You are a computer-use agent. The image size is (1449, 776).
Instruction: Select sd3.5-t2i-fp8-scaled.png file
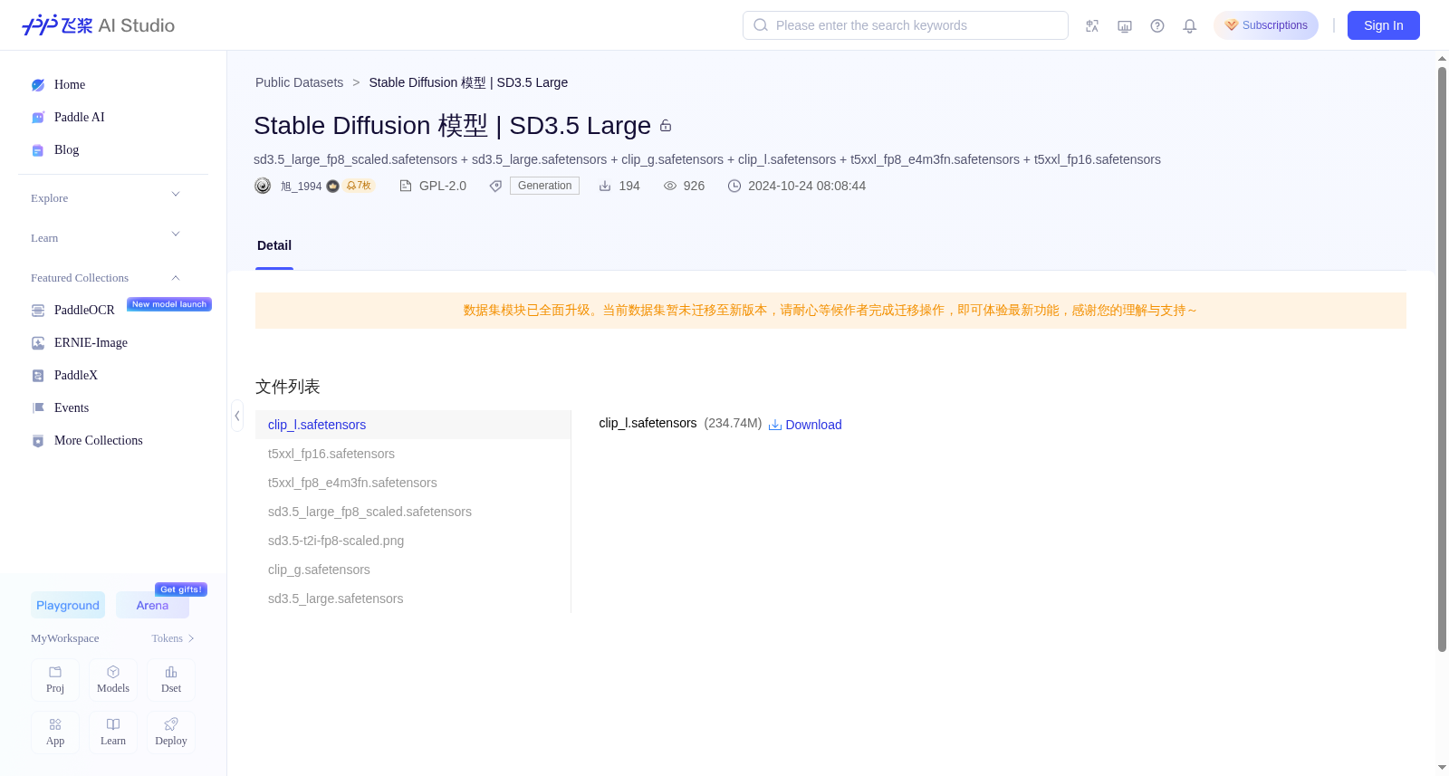pos(413,541)
